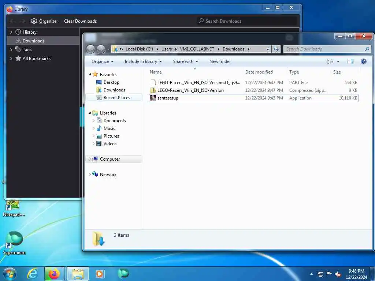Screen dimensions: 375x281
Task: Refresh the Downloads folder address bar
Action: [x=276, y=49]
